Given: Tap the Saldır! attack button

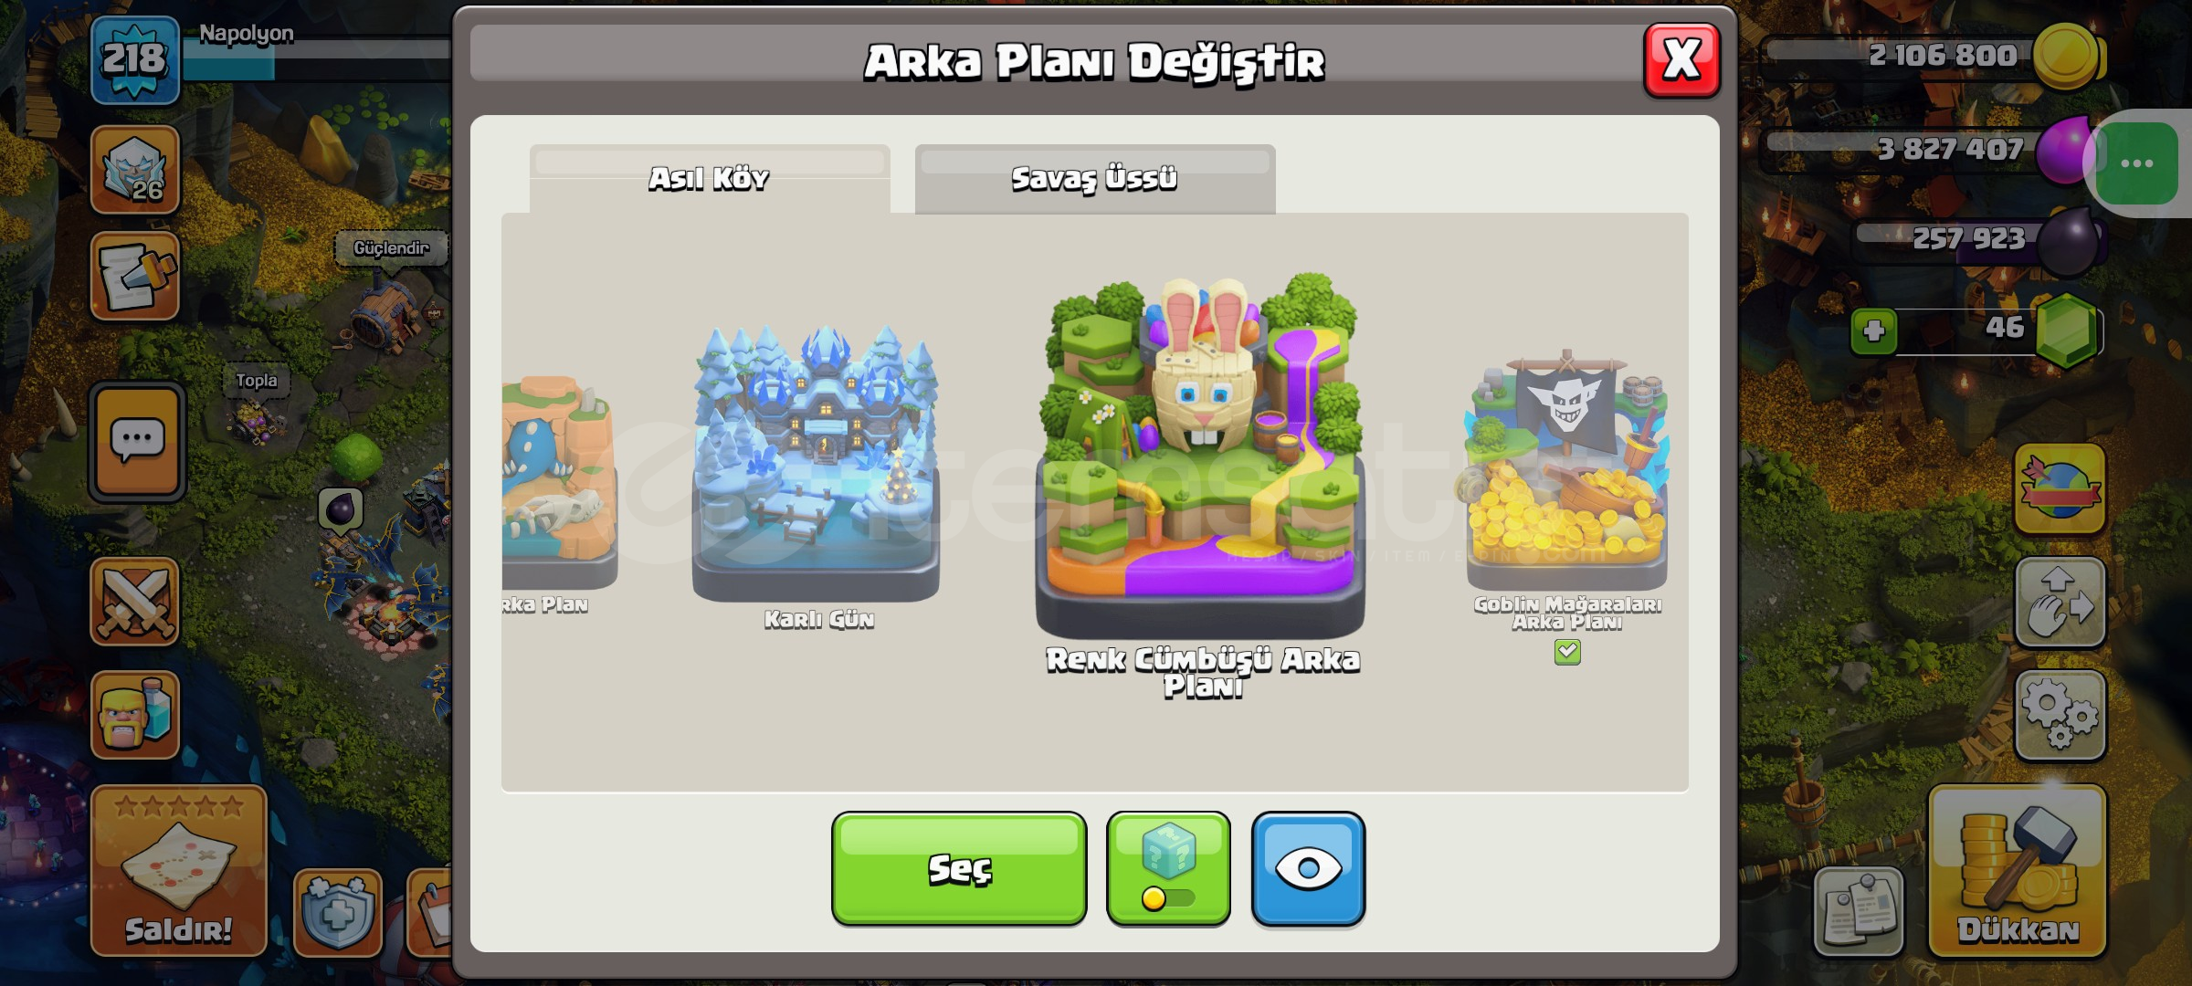Looking at the screenshot, I should pos(179,871).
